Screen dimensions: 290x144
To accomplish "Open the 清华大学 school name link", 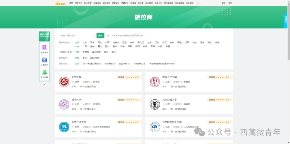I will pyautogui.click(x=76, y=100).
